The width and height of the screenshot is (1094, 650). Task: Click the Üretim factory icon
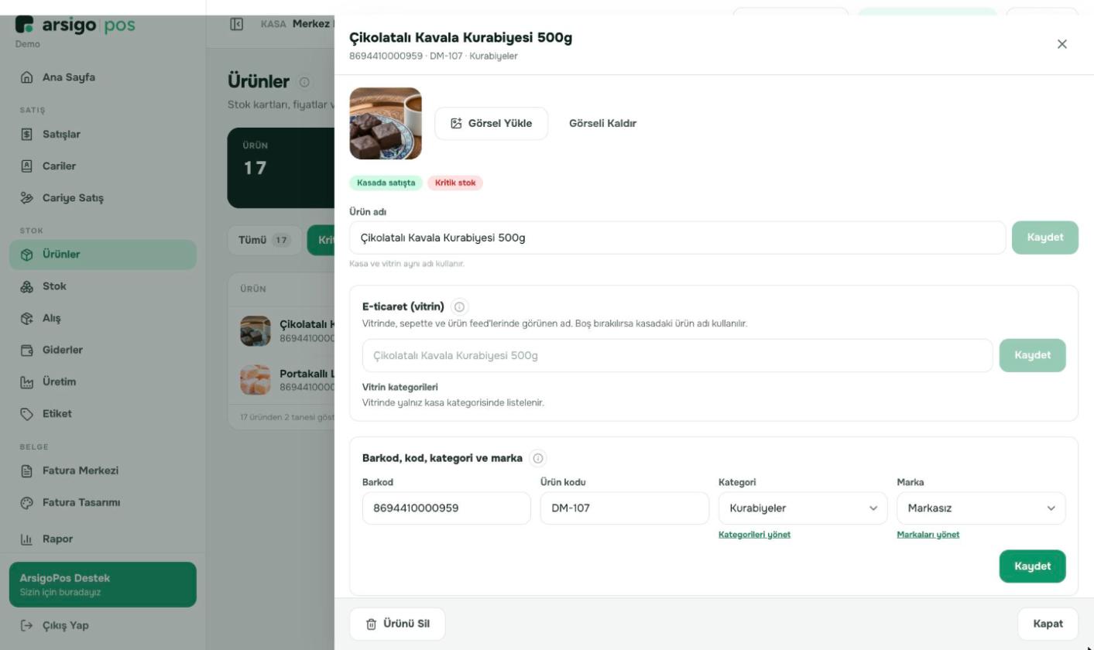pos(27,382)
